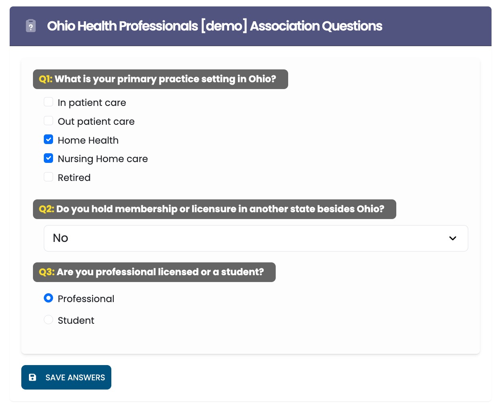Click the 'Home Health' label text
504x406 pixels.
[x=88, y=140]
